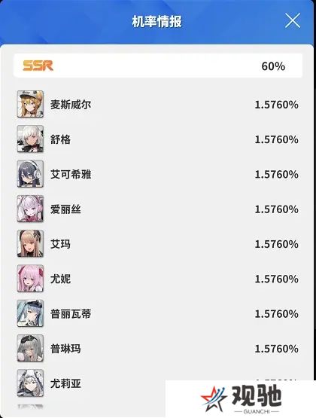Choose the 艾玛 character portrait
The width and height of the screenshot is (316, 418).
[x=30, y=244]
